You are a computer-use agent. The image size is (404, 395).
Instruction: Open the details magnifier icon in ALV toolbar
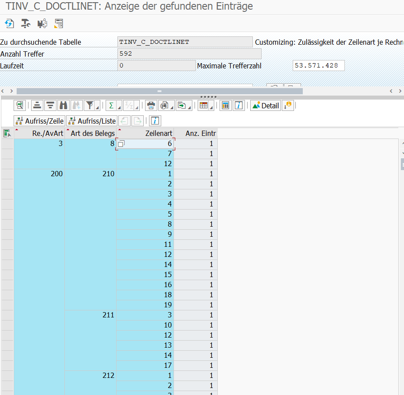point(20,105)
